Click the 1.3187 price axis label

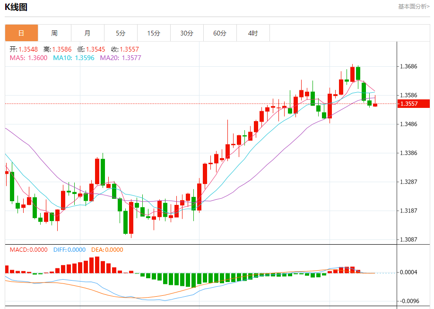408,211
